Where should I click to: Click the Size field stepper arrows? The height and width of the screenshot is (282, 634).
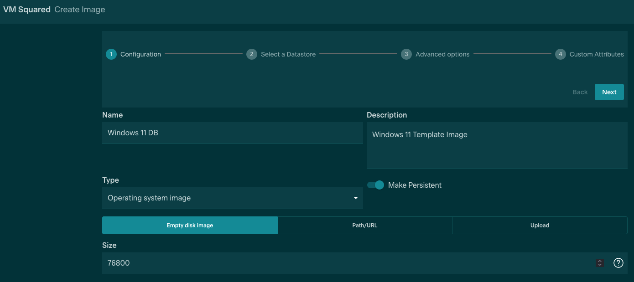(600, 263)
